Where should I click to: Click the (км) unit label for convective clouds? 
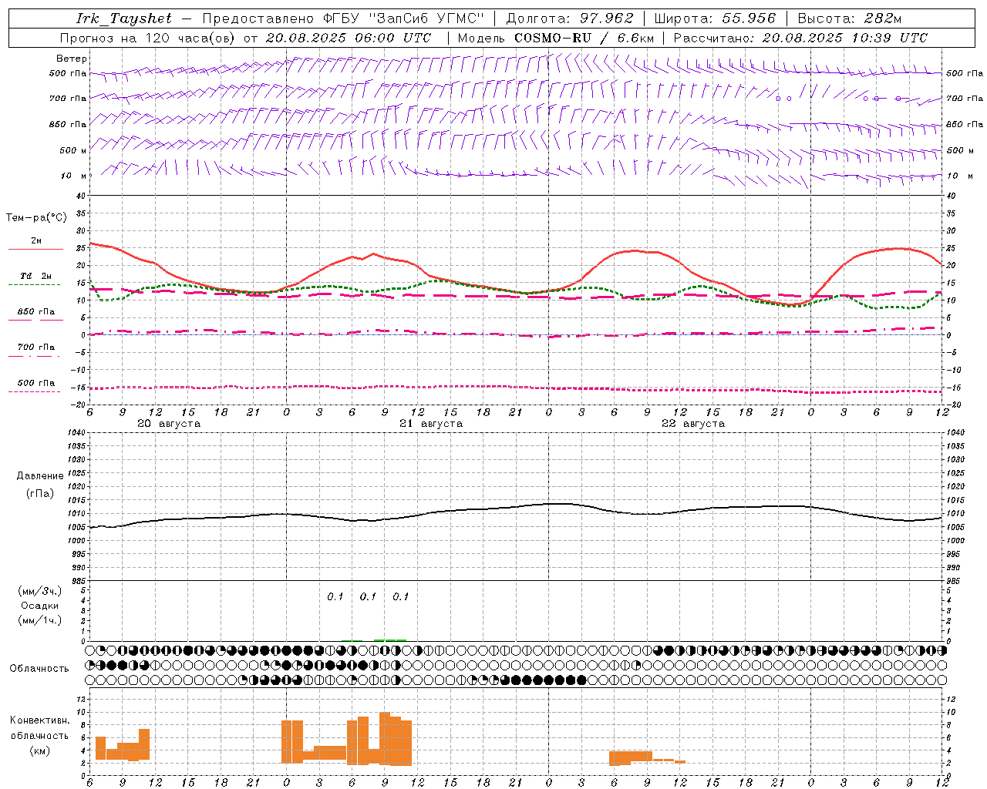point(40,750)
